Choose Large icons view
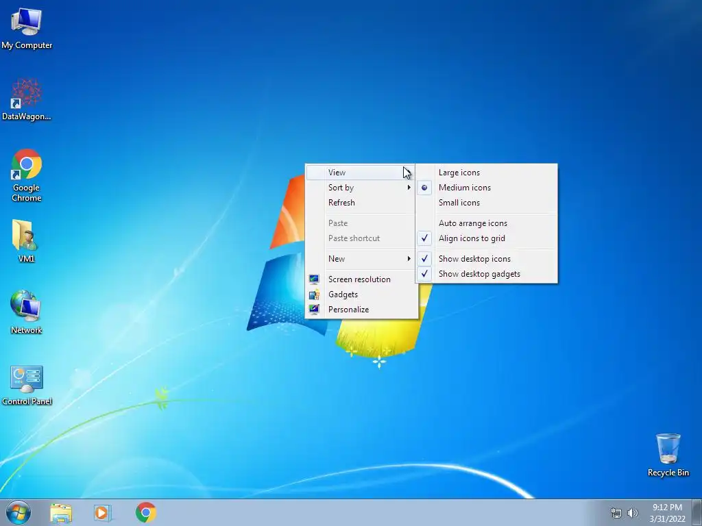This screenshot has width=702, height=526. coord(487,173)
